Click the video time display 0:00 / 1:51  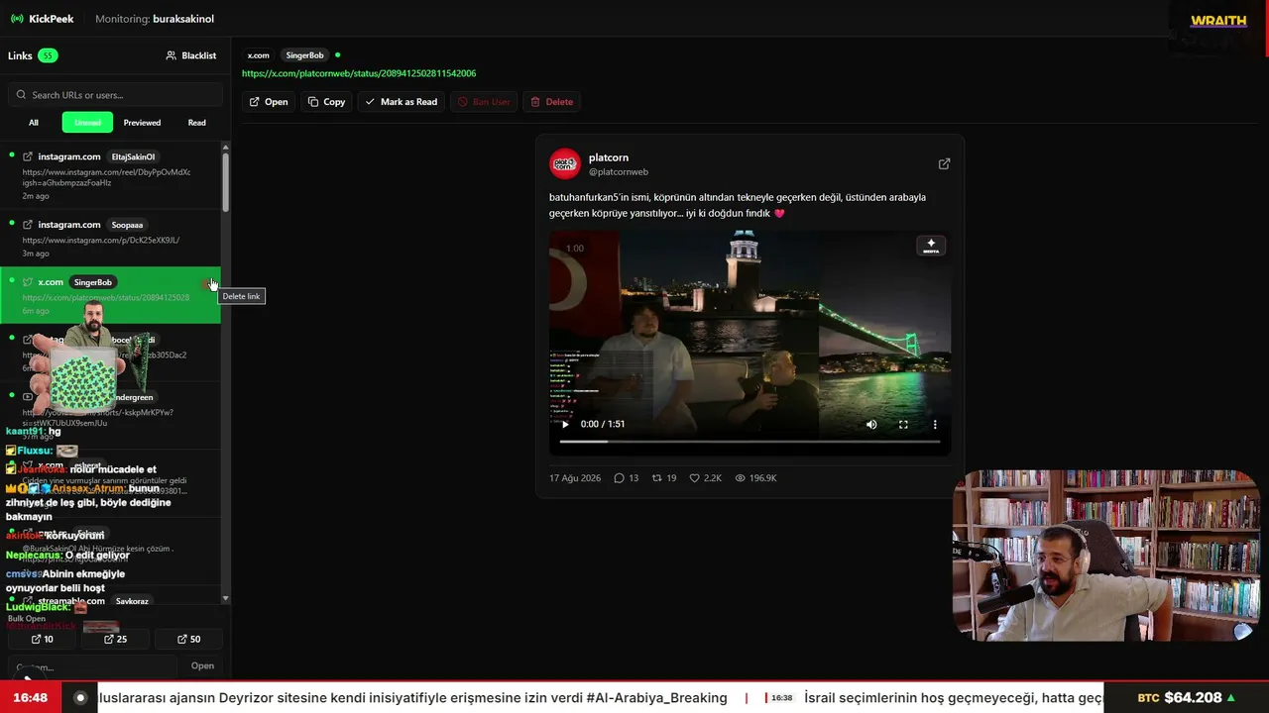(603, 424)
